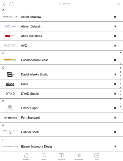Tap the back arrow icon
This screenshot has width=123, height=161.
(4, 4)
